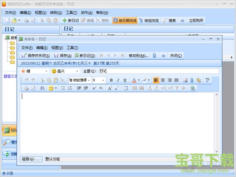The width and height of the screenshot is (236, 177).
Task: Insert an emoticon with smiley icon
Action: [x=51, y=88]
